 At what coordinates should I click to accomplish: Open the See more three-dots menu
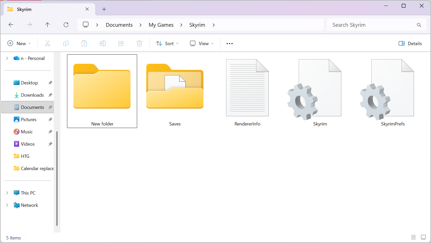click(230, 44)
